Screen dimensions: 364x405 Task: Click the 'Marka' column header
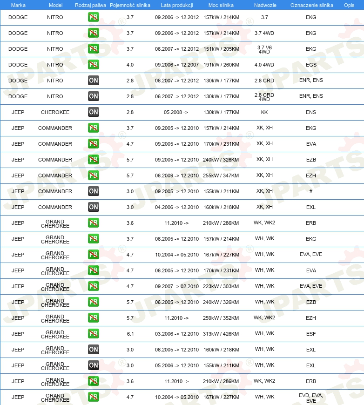18,5
